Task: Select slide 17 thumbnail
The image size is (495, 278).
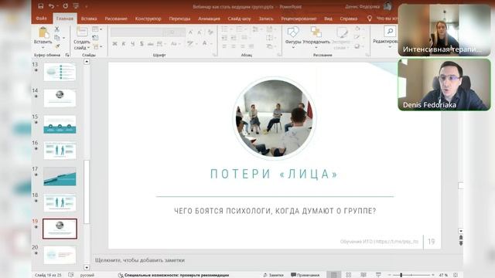Action: pyautogui.click(x=60, y=177)
